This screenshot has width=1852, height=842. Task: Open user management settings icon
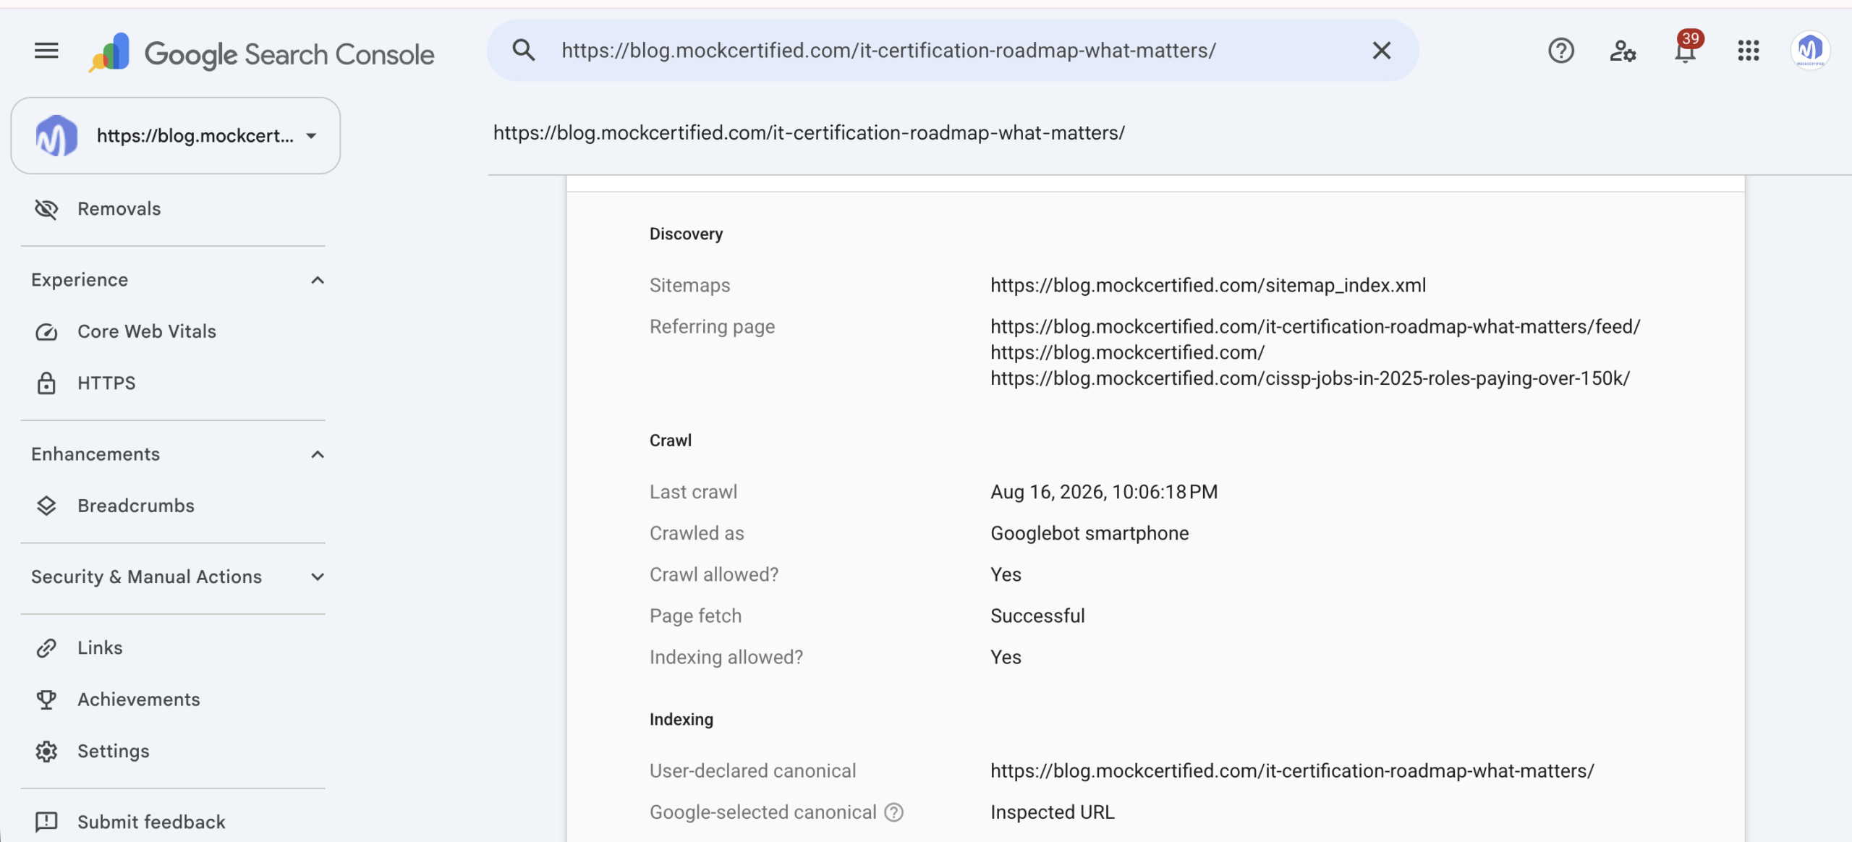click(x=1623, y=51)
